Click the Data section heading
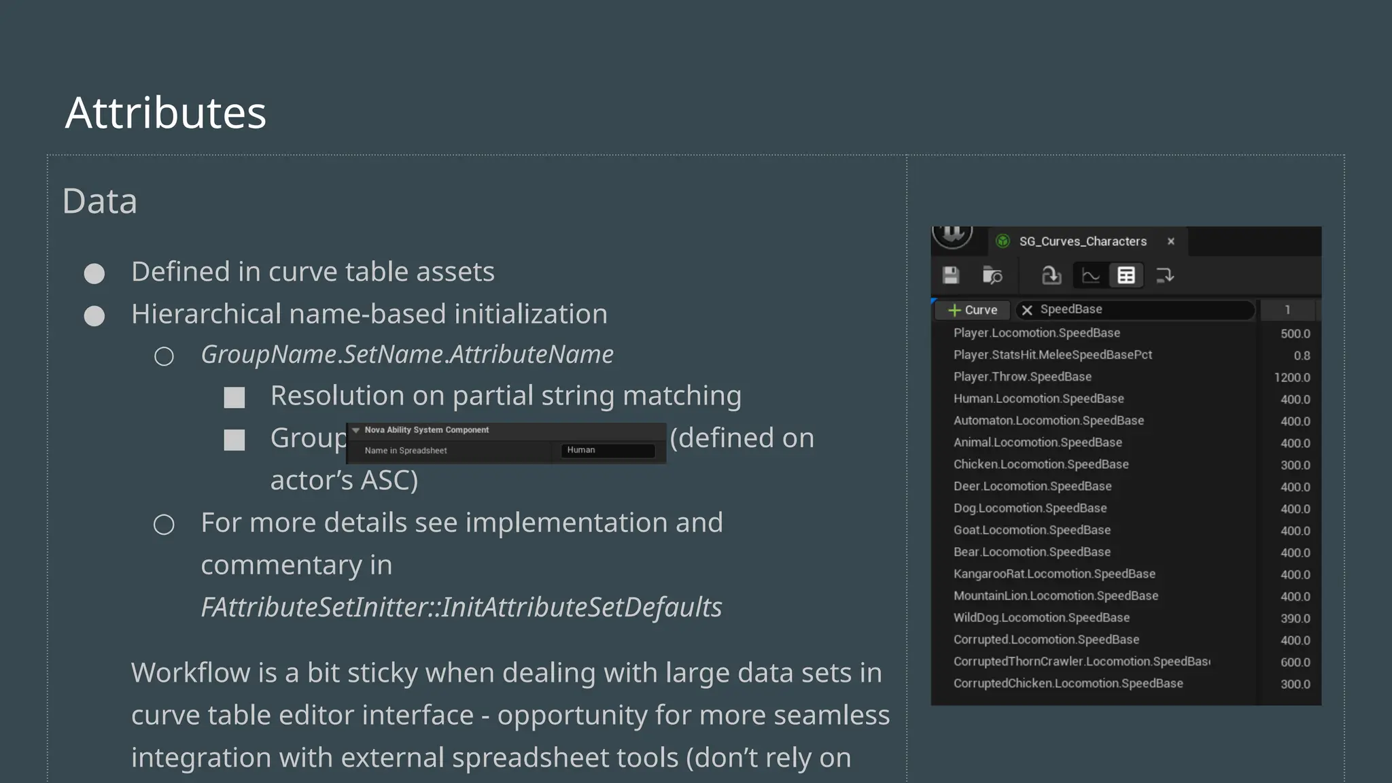1392x783 pixels. [x=100, y=201]
